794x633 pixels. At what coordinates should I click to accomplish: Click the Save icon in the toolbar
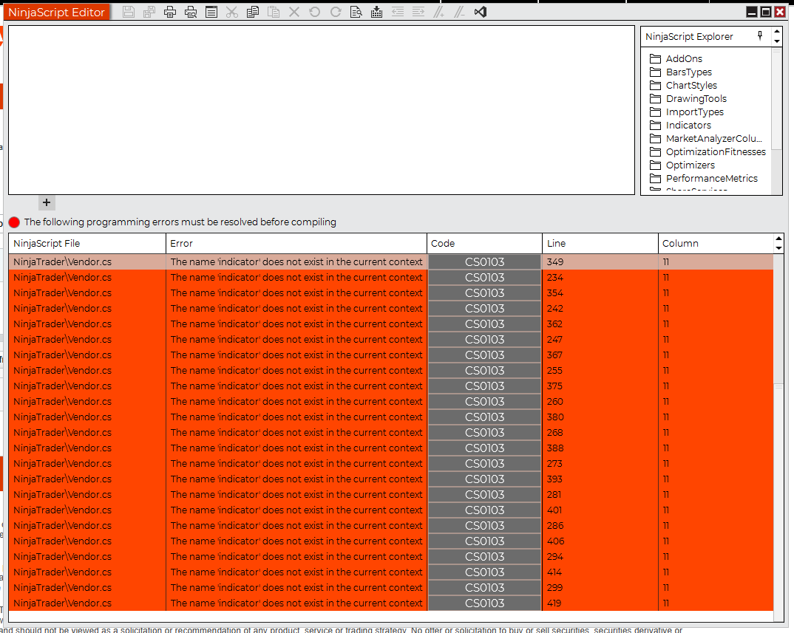click(x=129, y=12)
